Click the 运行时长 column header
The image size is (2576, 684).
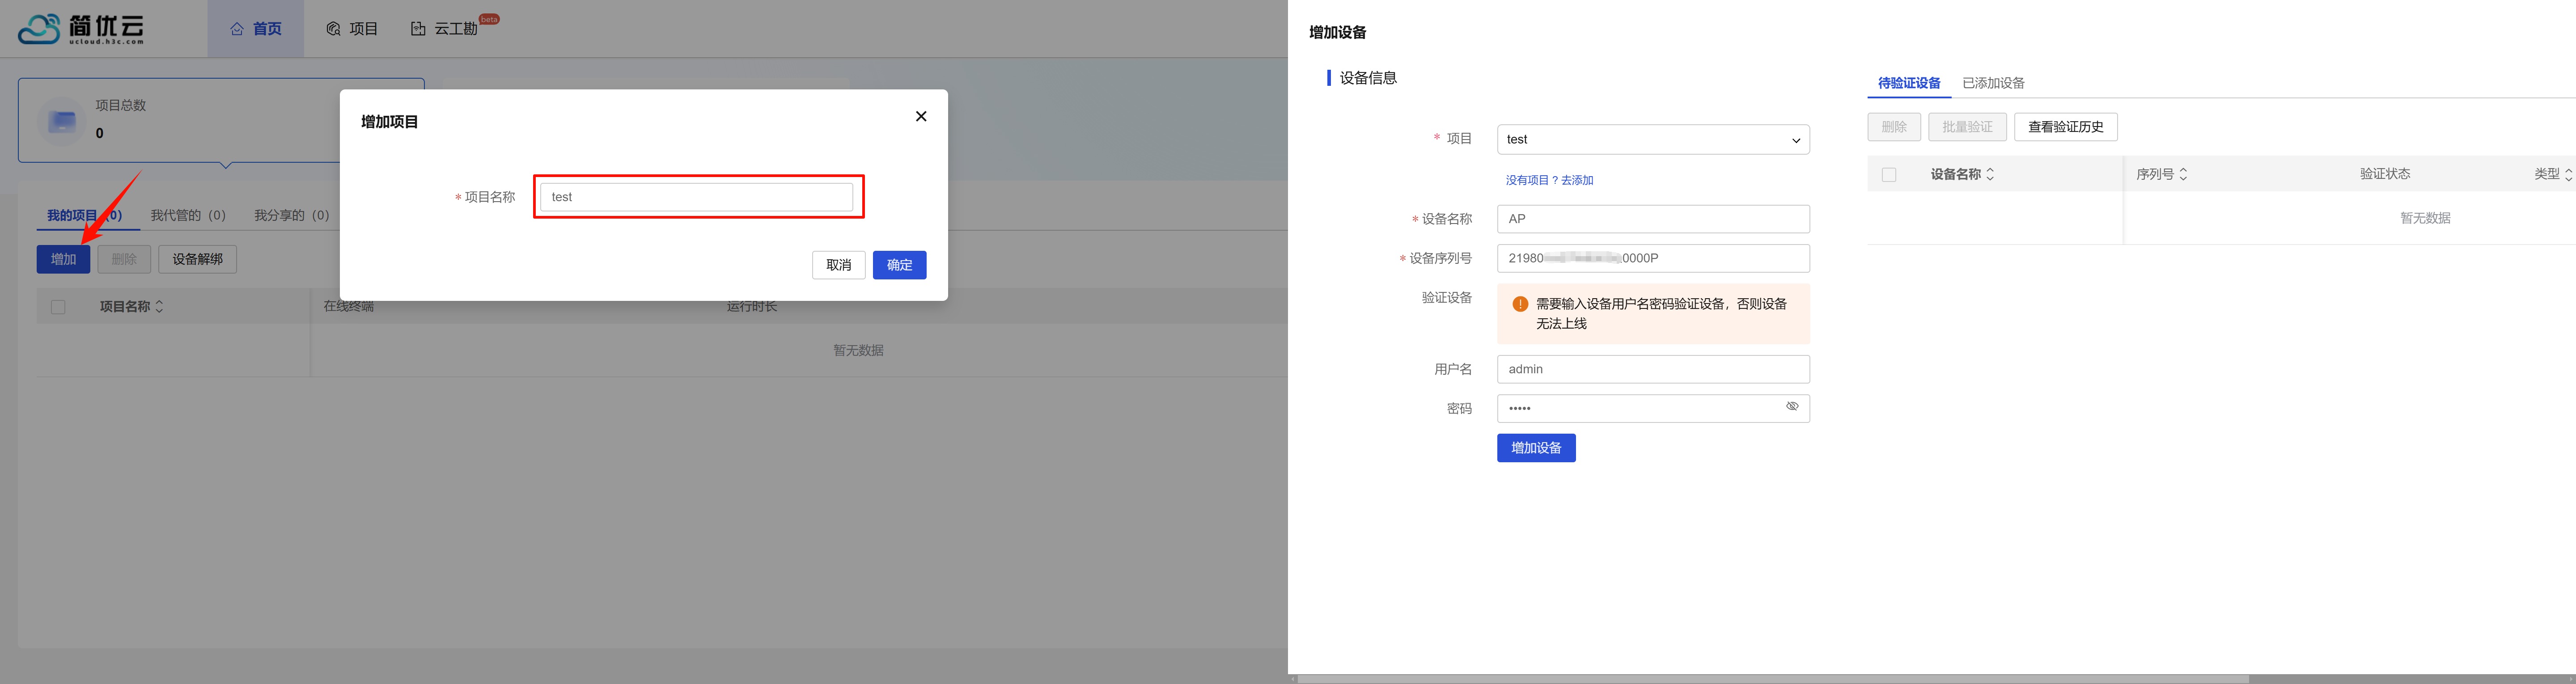[x=752, y=307]
